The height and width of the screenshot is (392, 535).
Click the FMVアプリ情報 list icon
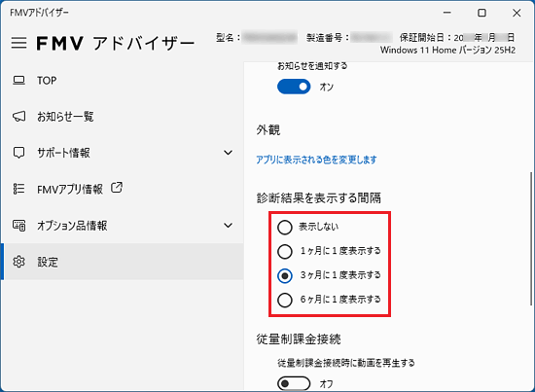tap(18, 189)
